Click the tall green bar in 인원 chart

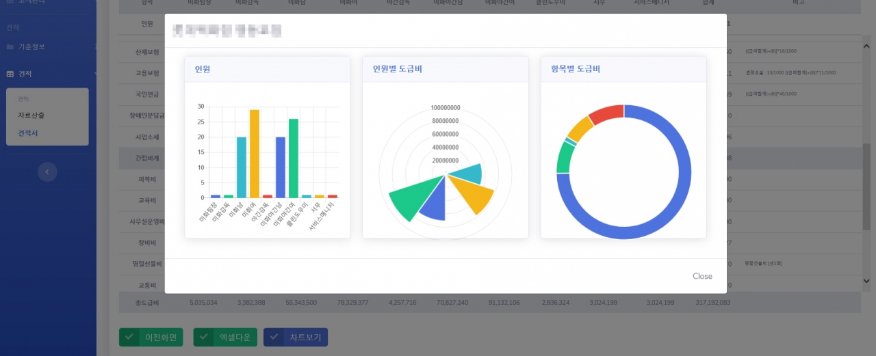point(294,159)
